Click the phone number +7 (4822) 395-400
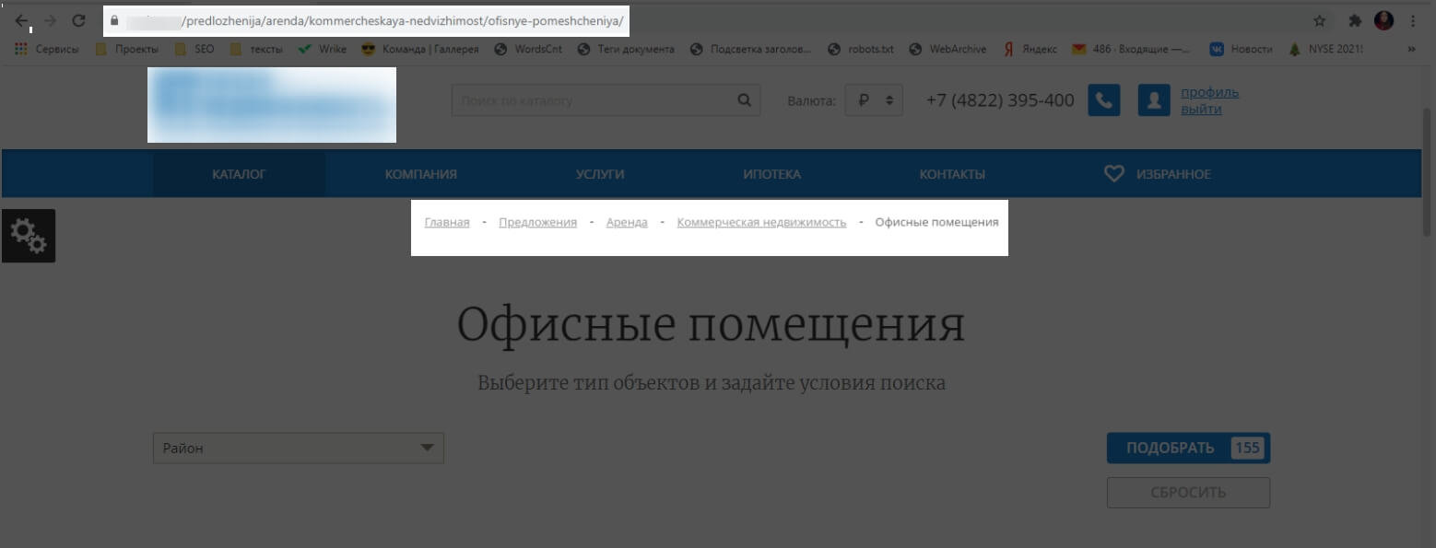1436x548 pixels. click(x=1000, y=100)
